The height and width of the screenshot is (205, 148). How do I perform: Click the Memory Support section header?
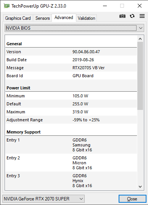point(24,132)
